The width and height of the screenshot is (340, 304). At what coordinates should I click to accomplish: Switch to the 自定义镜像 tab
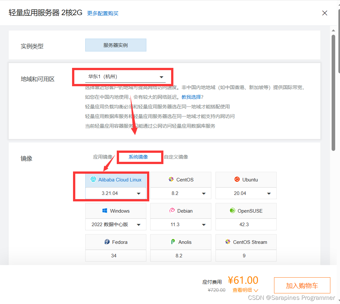tap(176, 157)
